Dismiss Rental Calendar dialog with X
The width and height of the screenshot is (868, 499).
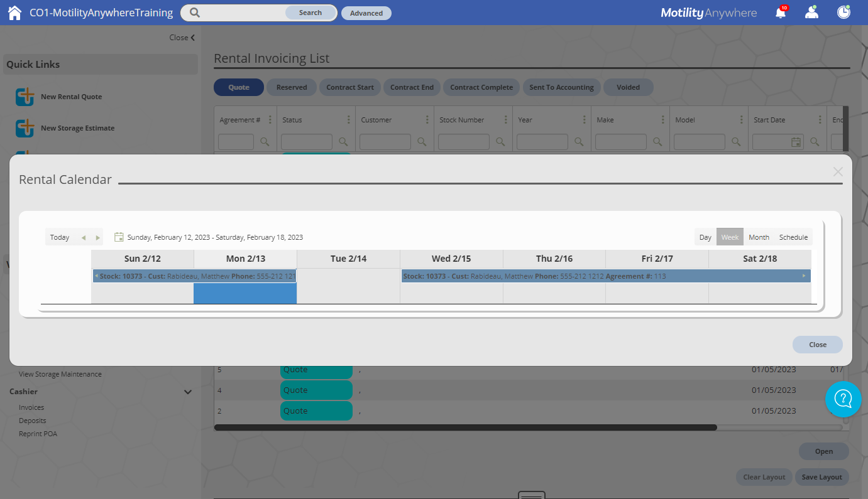838,171
